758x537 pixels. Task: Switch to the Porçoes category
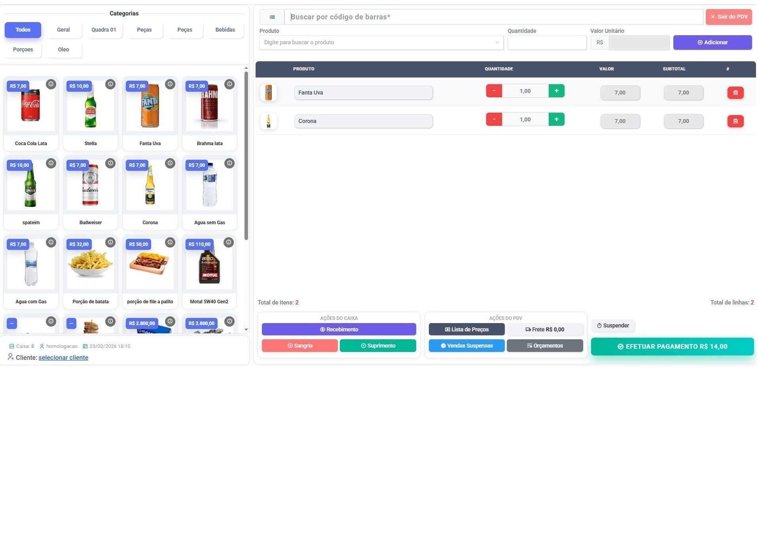point(23,50)
